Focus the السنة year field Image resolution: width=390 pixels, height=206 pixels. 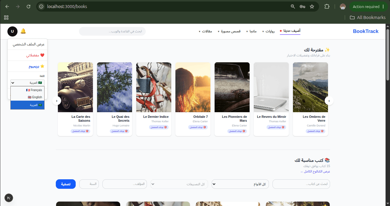pos(89,184)
